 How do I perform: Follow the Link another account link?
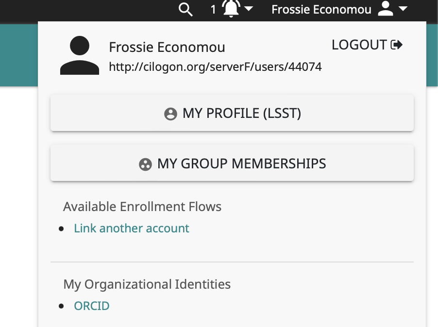coord(132,228)
